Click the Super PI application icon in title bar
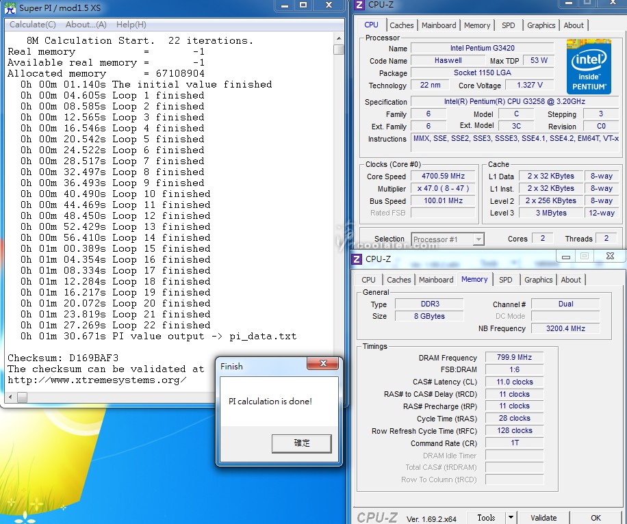627x524 pixels. pos(10,8)
